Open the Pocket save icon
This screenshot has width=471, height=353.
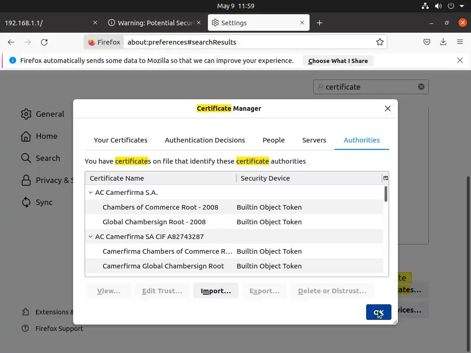(426, 42)
